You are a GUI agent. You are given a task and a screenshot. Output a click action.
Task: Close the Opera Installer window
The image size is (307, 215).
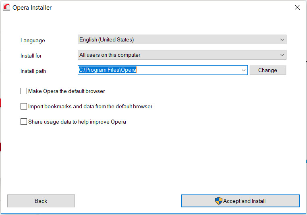pyautogui.click(x=297, y=7)
